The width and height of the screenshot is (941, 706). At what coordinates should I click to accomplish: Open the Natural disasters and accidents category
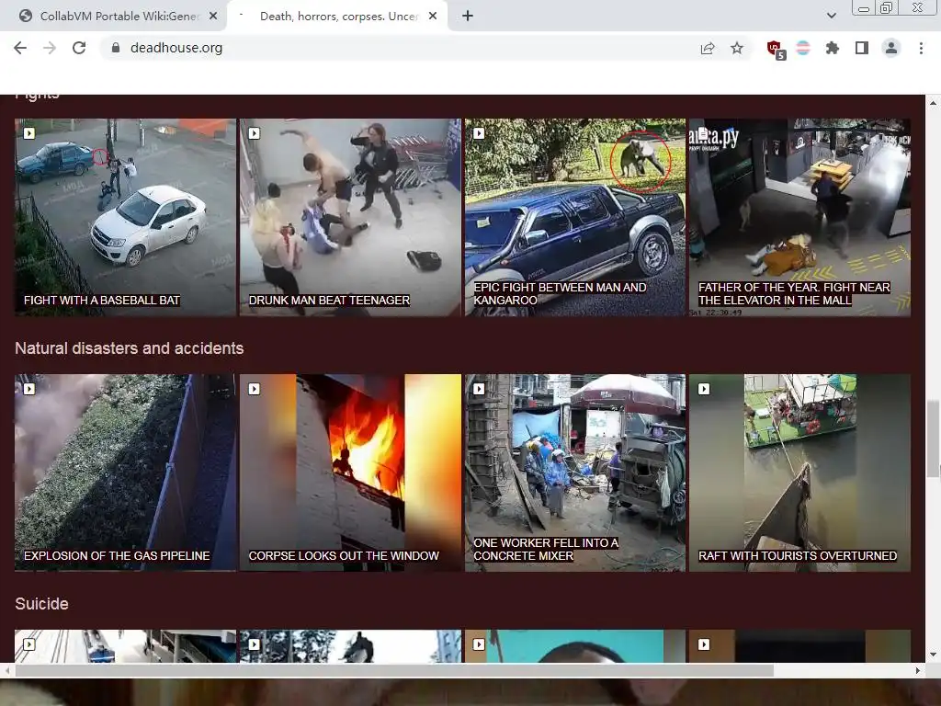click(x=129, y=348)
